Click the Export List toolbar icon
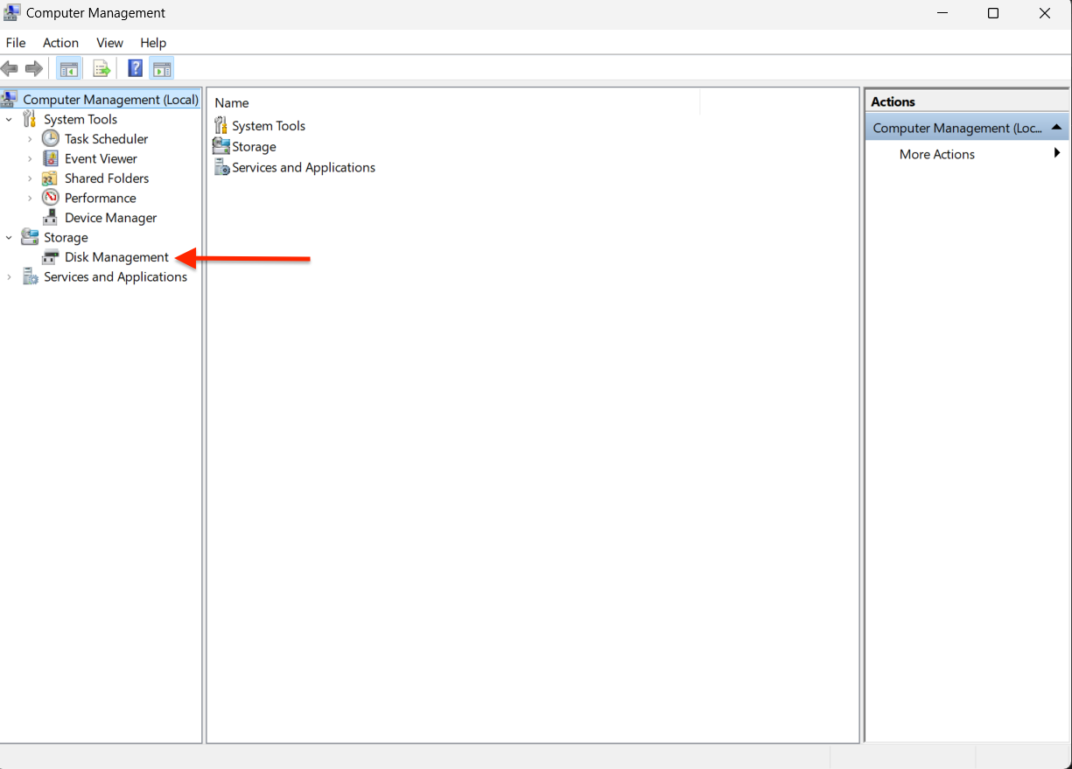This screenshot has width=1072, height=769. point(101,67)
